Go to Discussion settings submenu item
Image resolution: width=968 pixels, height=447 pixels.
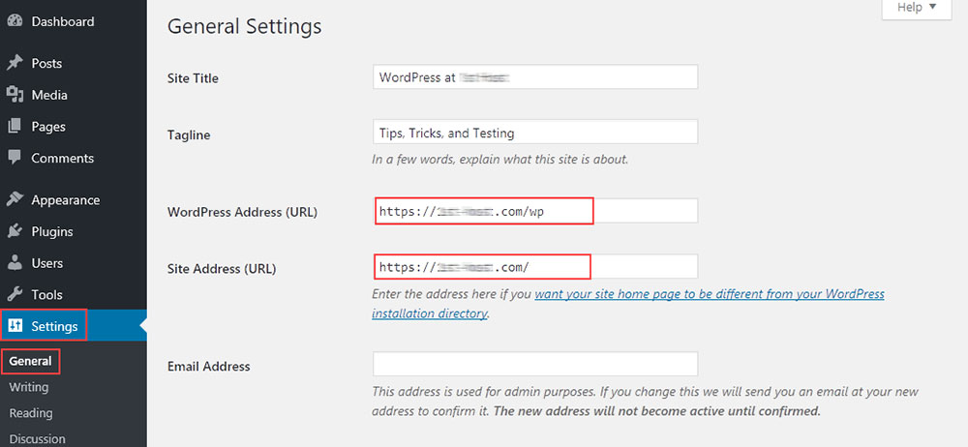tap(37, 439)
